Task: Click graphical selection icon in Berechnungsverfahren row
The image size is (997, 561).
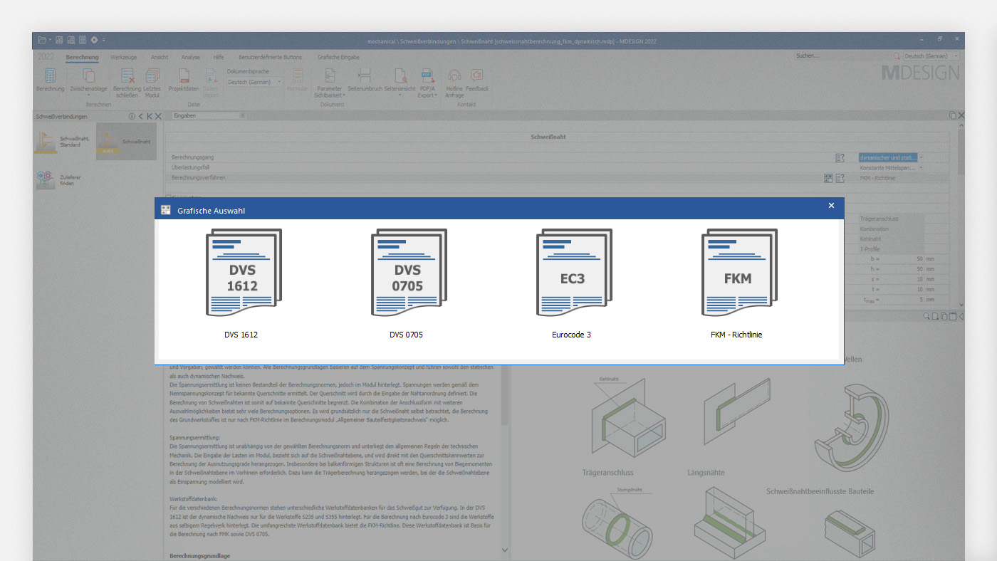Action: 828,178
